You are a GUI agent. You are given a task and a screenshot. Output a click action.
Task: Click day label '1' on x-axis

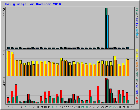[x=9, y=107]
